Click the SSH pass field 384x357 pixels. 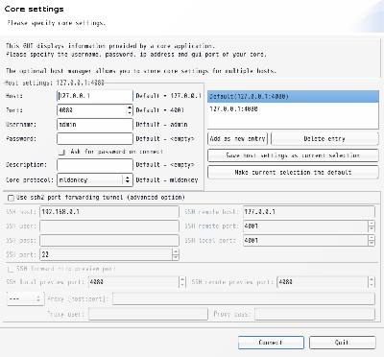coord(109,241)
